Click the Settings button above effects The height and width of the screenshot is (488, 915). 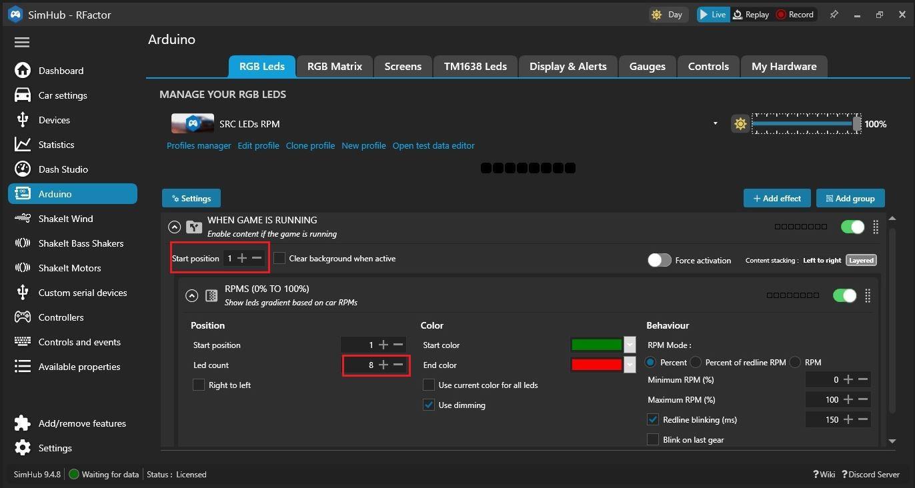(191, 199)
